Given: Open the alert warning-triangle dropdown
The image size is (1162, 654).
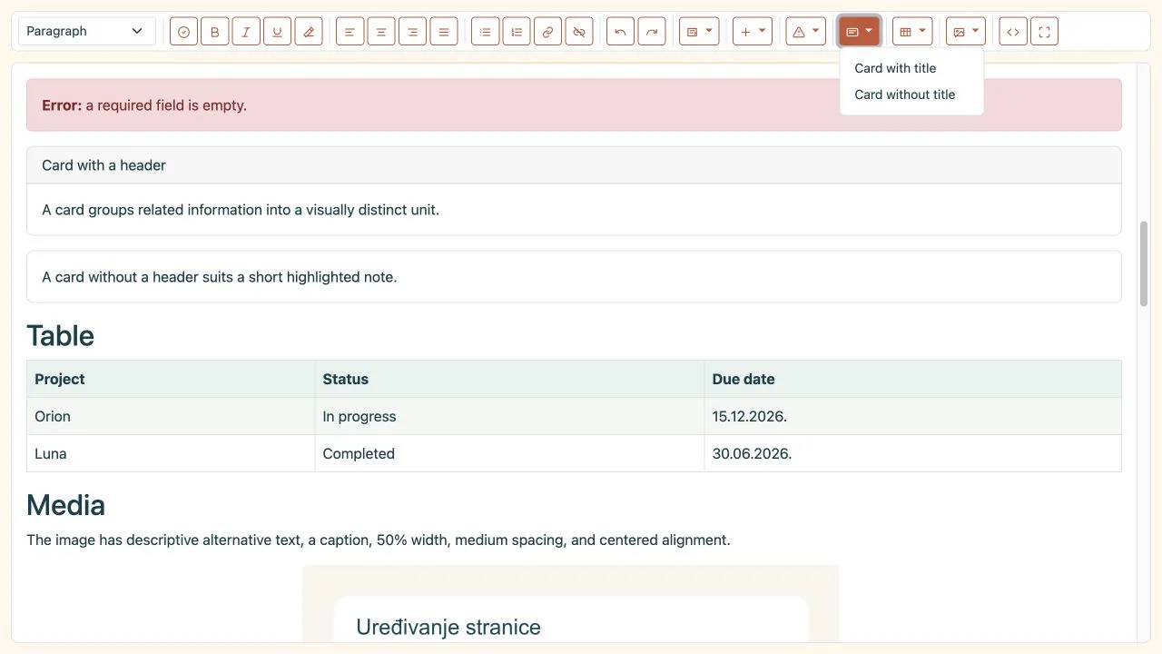Looking at the screenshot, I should [x=806, y=32].
